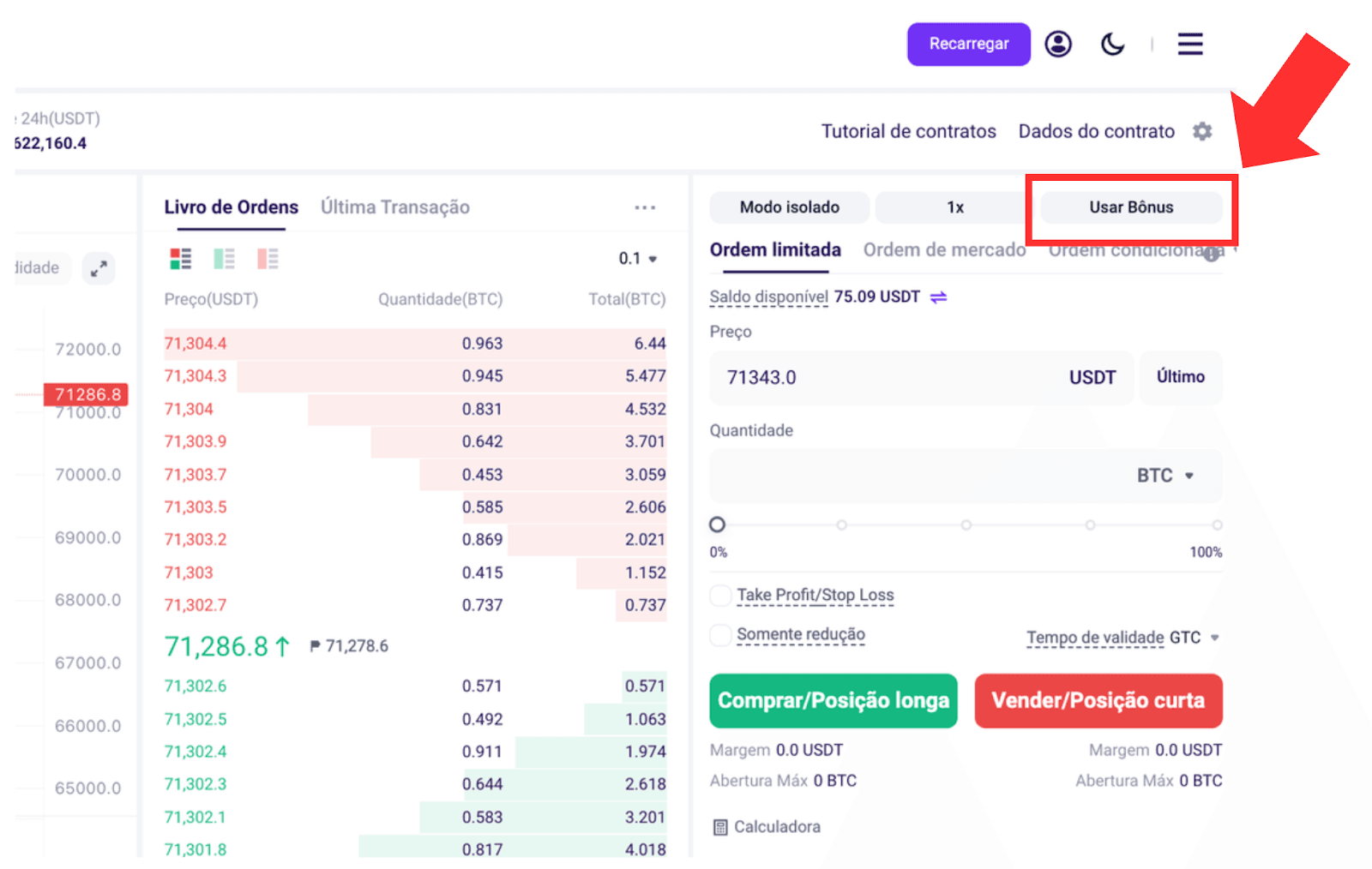1372x869 pixels.
Task: Select the Ordem de mercado tab
Action: pos(944,250)
